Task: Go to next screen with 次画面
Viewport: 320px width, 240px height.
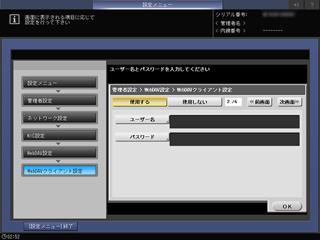Action: (x=290, y=102)
